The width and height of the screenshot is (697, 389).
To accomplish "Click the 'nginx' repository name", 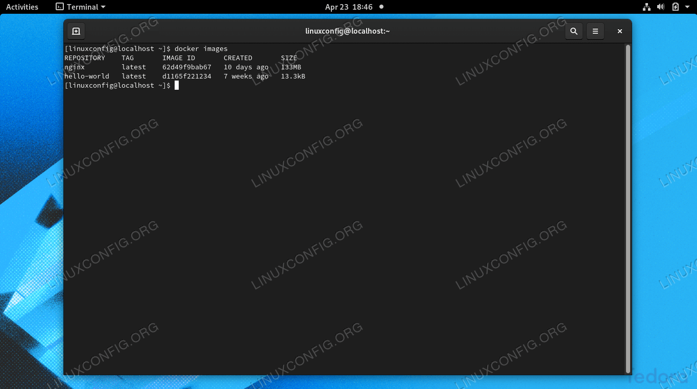I will pos(75,67).
